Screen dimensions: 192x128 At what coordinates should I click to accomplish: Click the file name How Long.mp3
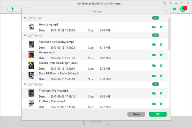49,25
